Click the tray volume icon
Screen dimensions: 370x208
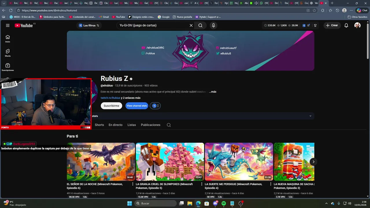point(349,203)
